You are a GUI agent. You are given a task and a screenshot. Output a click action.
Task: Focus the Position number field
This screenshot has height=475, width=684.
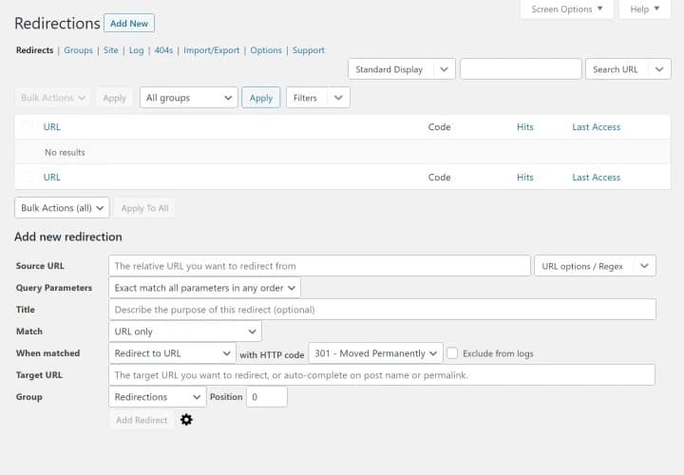[267, 397]
